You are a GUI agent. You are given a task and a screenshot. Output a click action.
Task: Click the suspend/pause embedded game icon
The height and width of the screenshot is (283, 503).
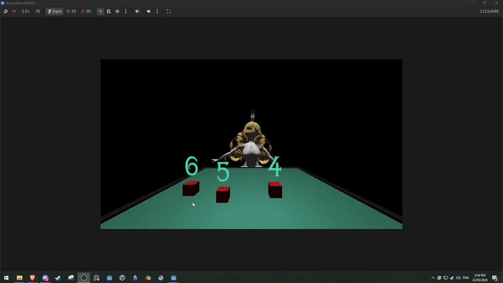(6, 11)
